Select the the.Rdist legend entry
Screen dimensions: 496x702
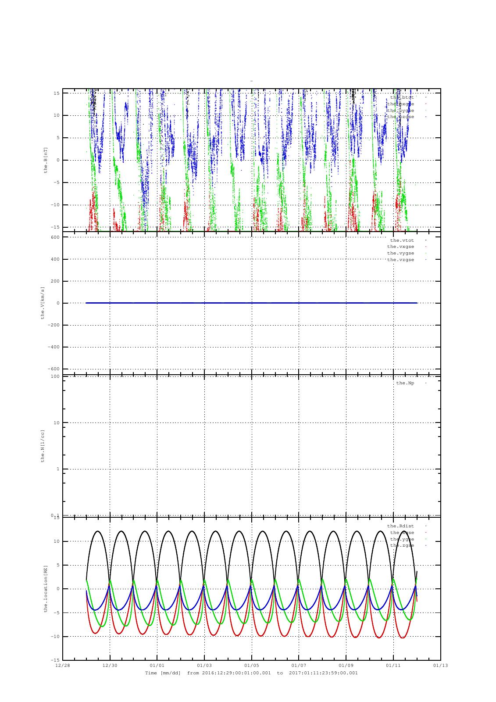pyautogui.click(x=400, y=526)
